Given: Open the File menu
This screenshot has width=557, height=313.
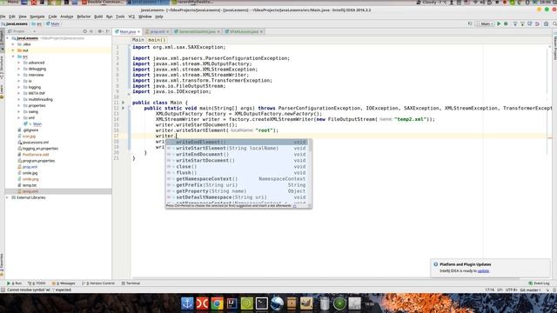Looking at the screenshot, I should pyautogui.click(x=3, y=17).
